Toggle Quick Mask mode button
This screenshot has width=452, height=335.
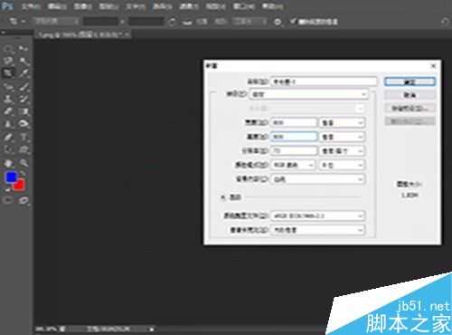pos(8,200)
